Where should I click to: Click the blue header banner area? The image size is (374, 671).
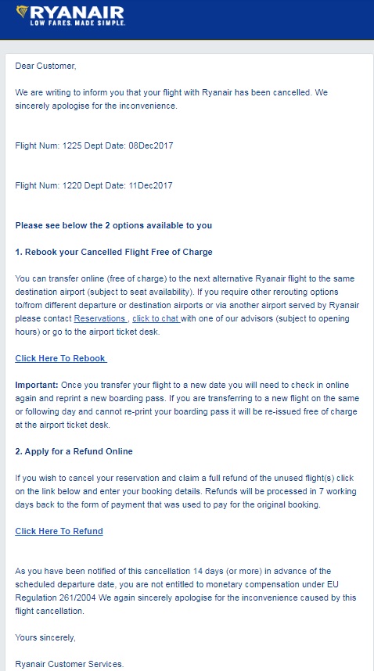pos(187,20)
